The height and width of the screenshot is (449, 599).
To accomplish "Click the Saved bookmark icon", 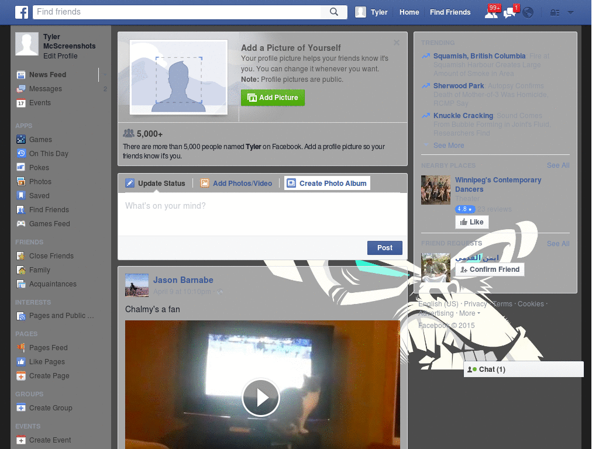I will (21, 195).
